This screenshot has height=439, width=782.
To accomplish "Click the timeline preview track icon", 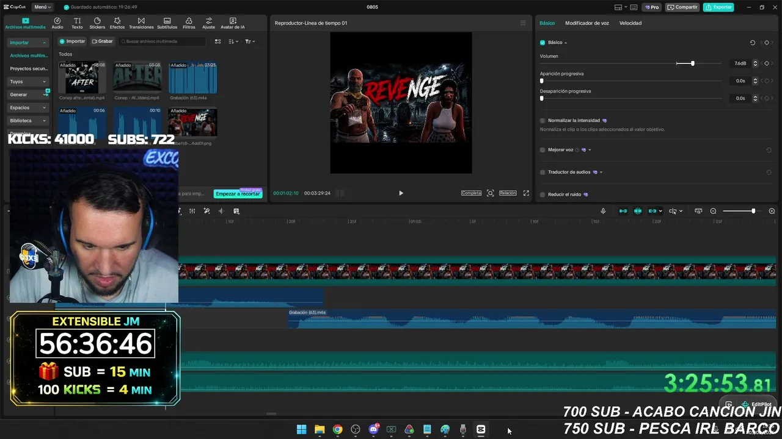I will pyautogui.click(x=698, y=211).
